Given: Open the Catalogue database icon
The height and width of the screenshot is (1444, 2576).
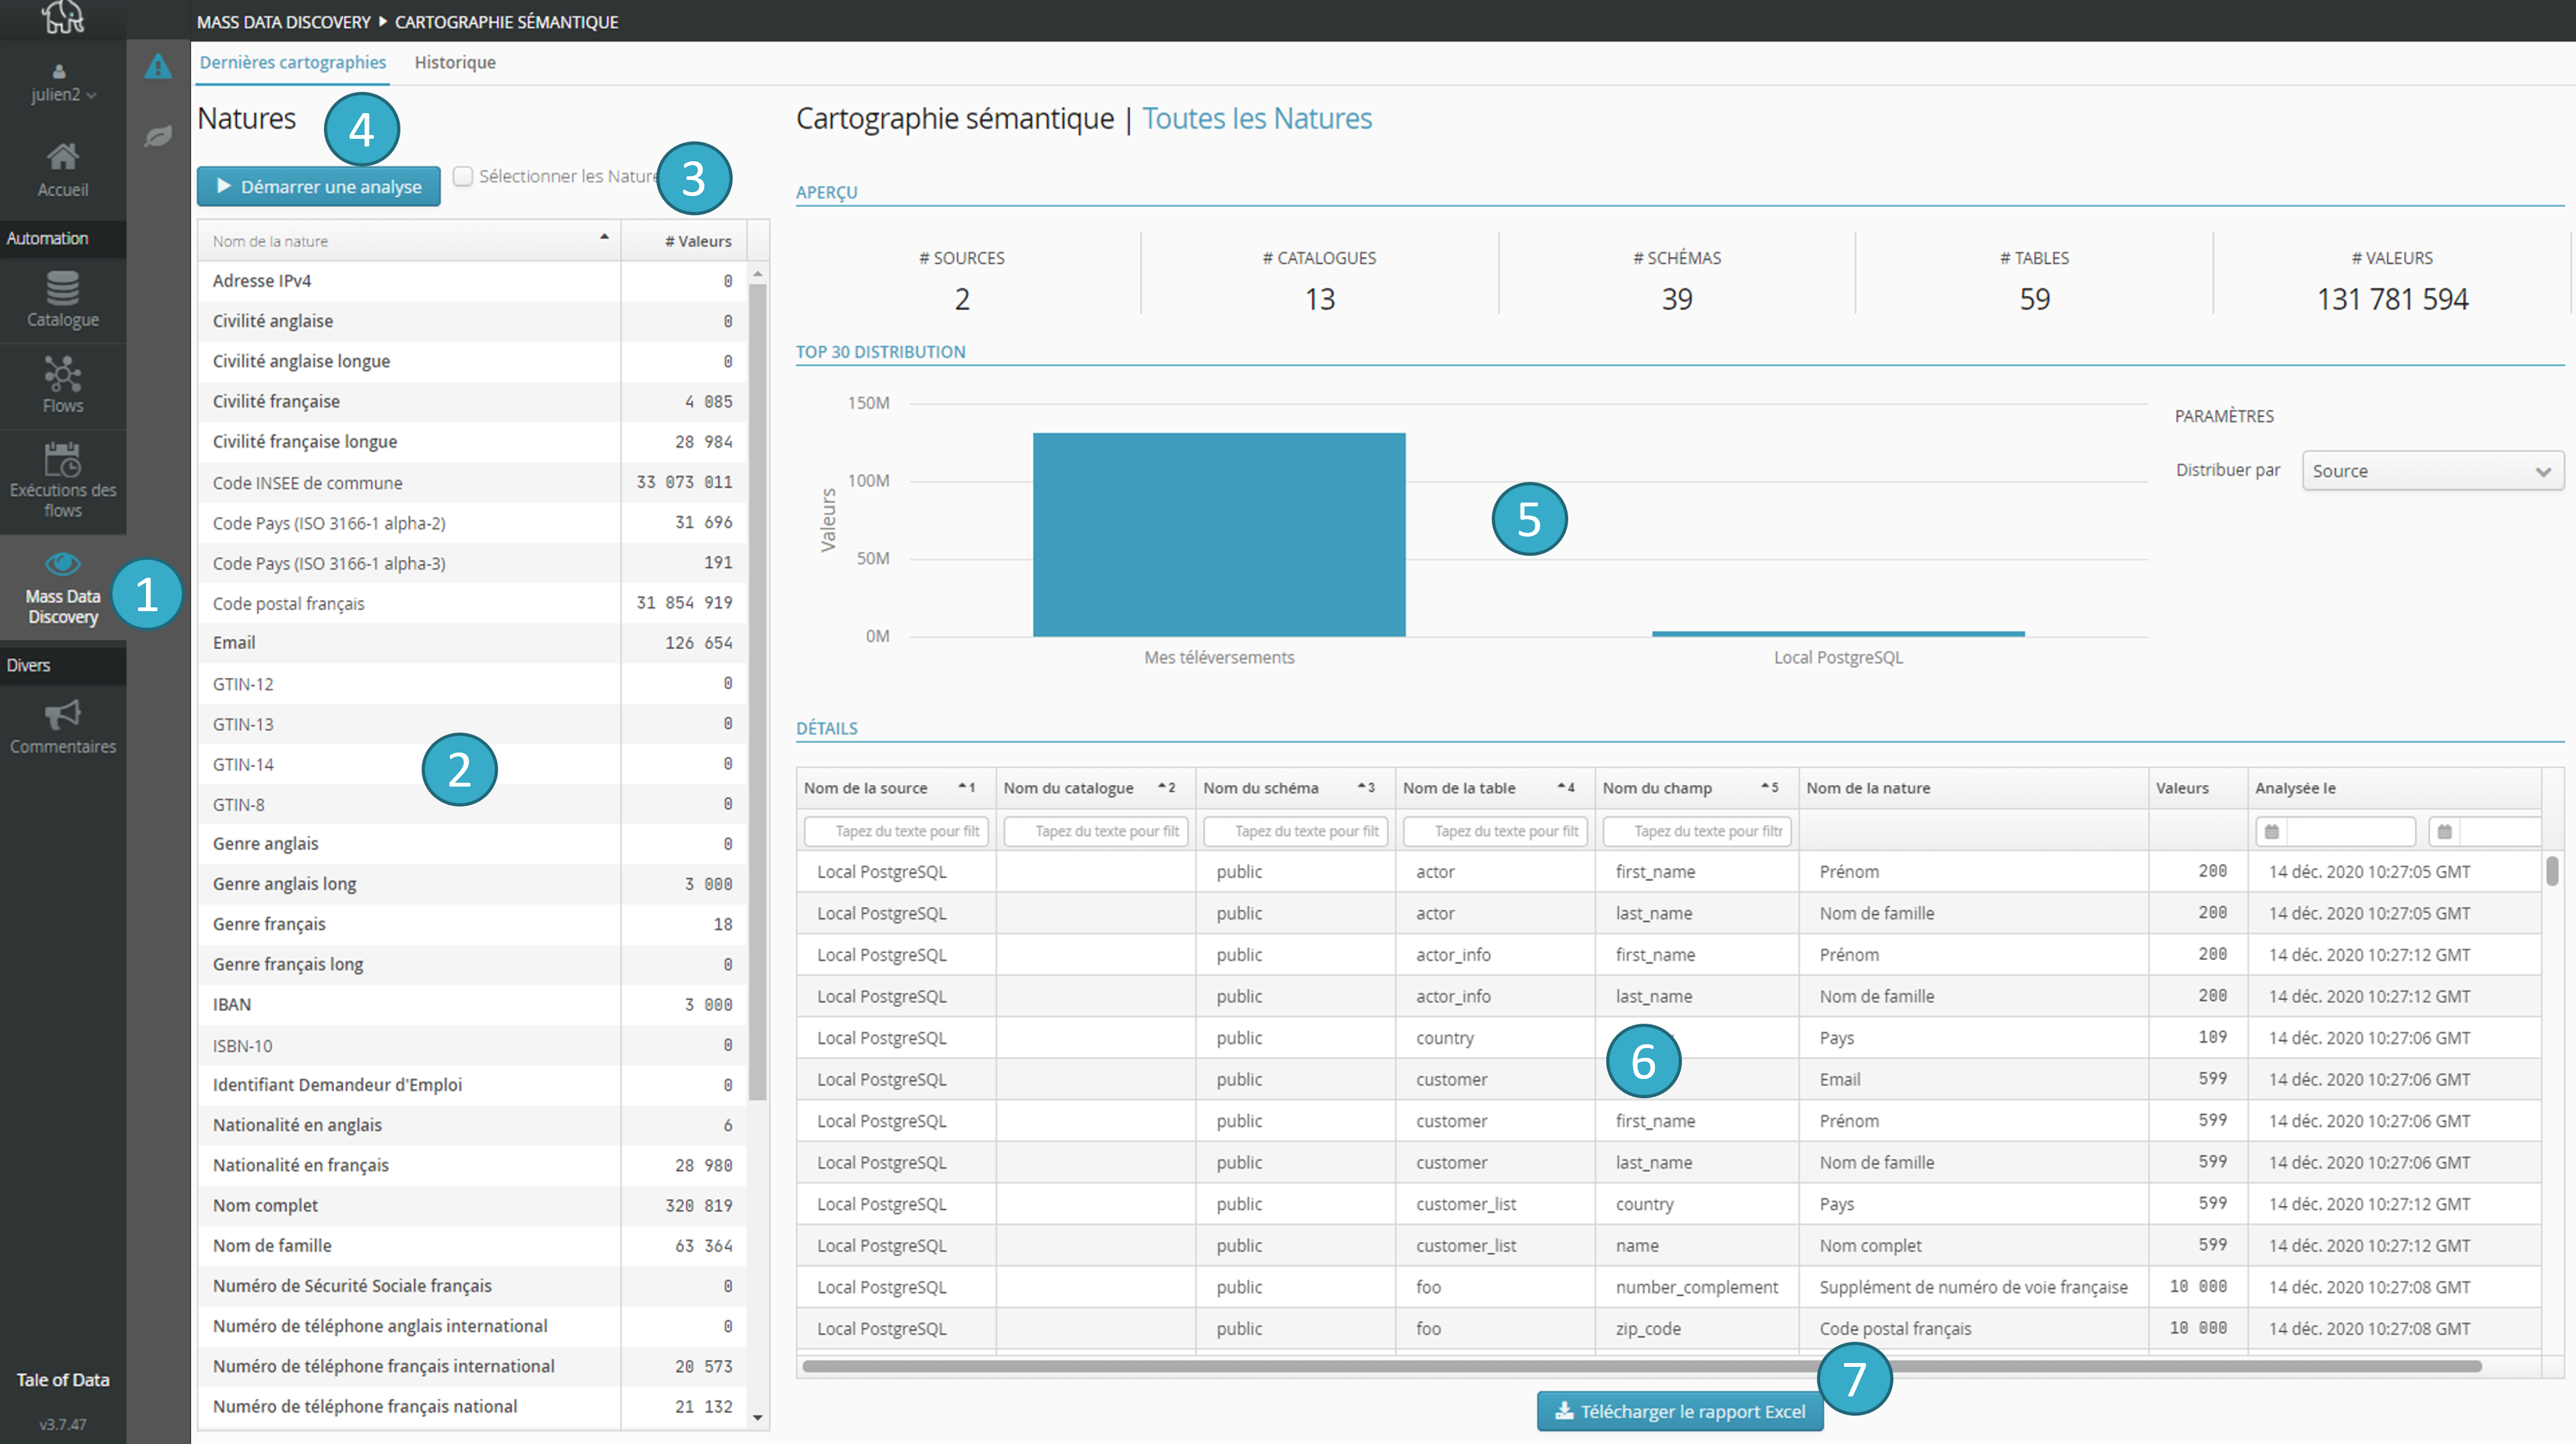Looking at the screenshot, I should (62, 289).
